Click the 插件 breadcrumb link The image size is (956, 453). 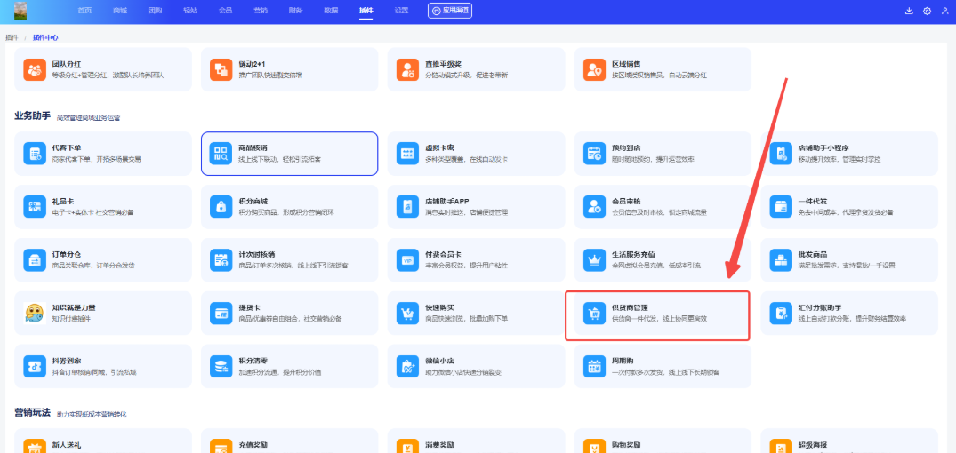[12, 37]
